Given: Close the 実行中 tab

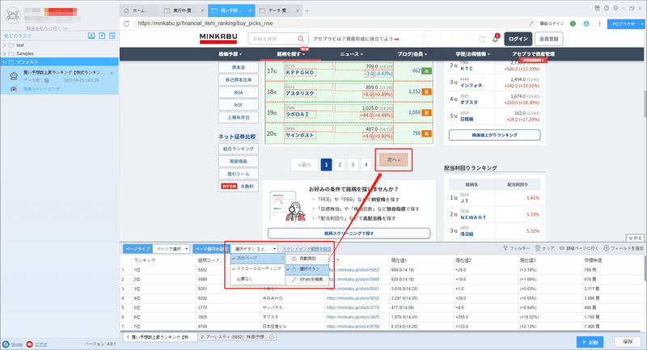Looking at the screenshot, I should pyautogui.click(x=202, y=11).
